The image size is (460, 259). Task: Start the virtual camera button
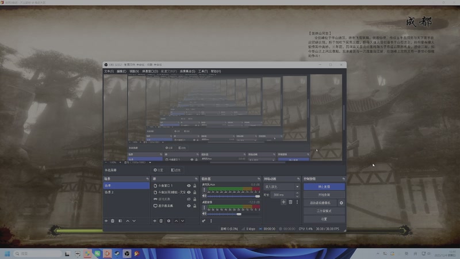(320, 203)
